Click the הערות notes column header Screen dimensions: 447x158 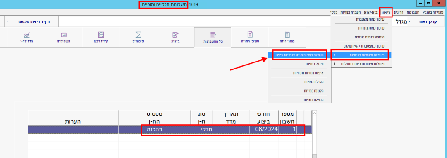tap(73, 121)
